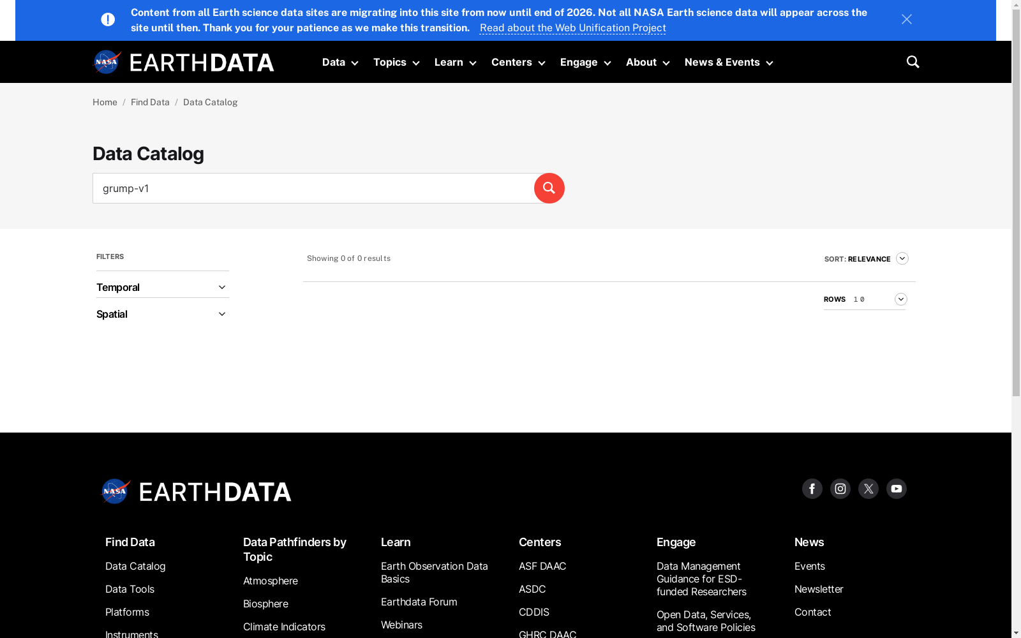Image resolution: width=1021 pixels, height=638 pixels.
Task: Open the Learn menu
Action: (x=455, y=62)
